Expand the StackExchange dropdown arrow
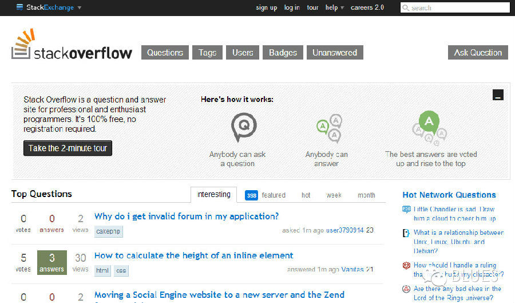 pos(80,7)
